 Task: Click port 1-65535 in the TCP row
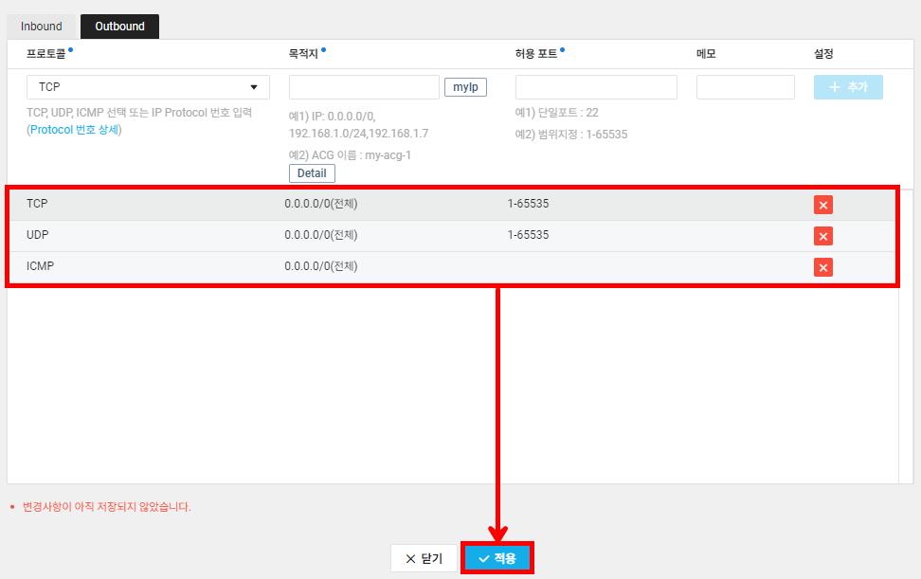tap(528, 203)
